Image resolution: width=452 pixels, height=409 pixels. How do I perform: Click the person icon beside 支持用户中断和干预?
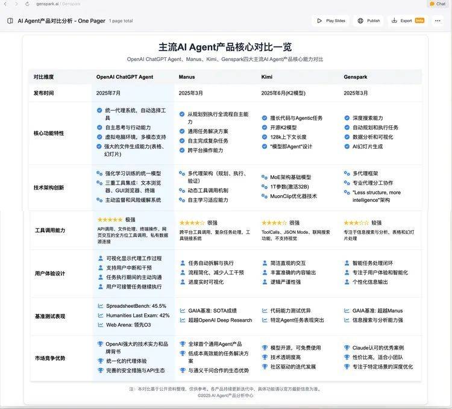click(x=100, y=267)
